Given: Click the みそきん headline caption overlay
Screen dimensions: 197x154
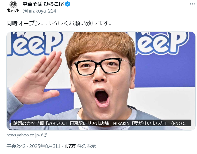Looking at the screenshot, I should (x=101, y=123).
